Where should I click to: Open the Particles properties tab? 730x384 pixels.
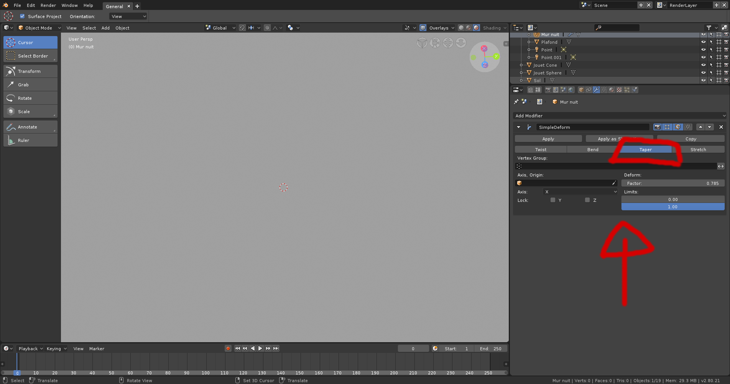pos(627,90)
